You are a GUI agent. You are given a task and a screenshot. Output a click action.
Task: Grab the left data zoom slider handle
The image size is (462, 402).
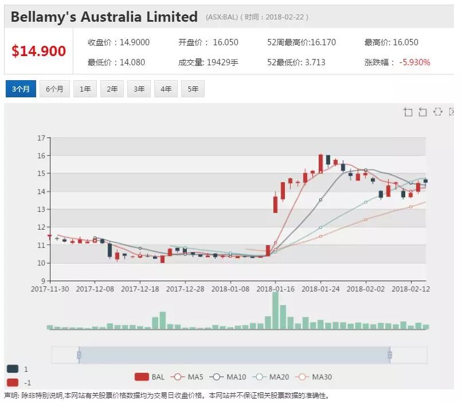pos(79,355)
